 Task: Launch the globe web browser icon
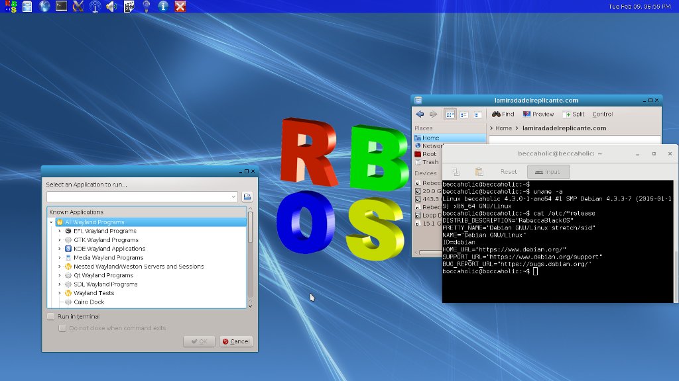(x=44, y=6)
